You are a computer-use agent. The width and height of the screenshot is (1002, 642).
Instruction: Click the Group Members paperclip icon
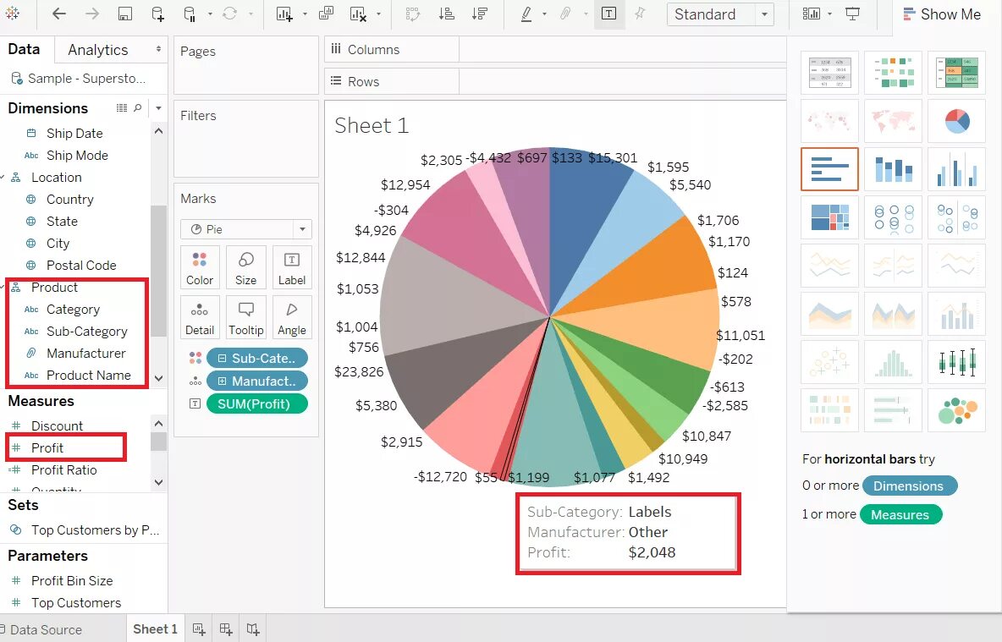coord(565,14)
